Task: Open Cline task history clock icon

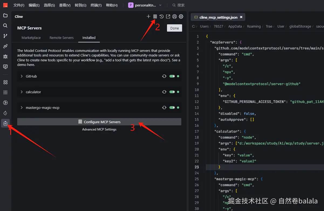Action: tap(161, 16)
